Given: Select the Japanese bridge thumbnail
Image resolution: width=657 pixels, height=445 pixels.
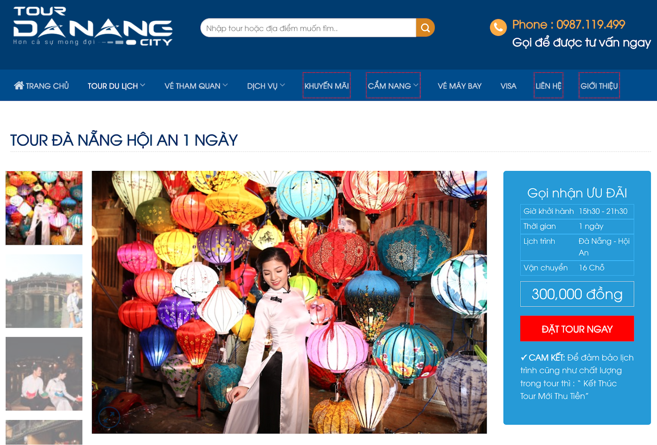Looking at the screenshot, I should (44, 291).
